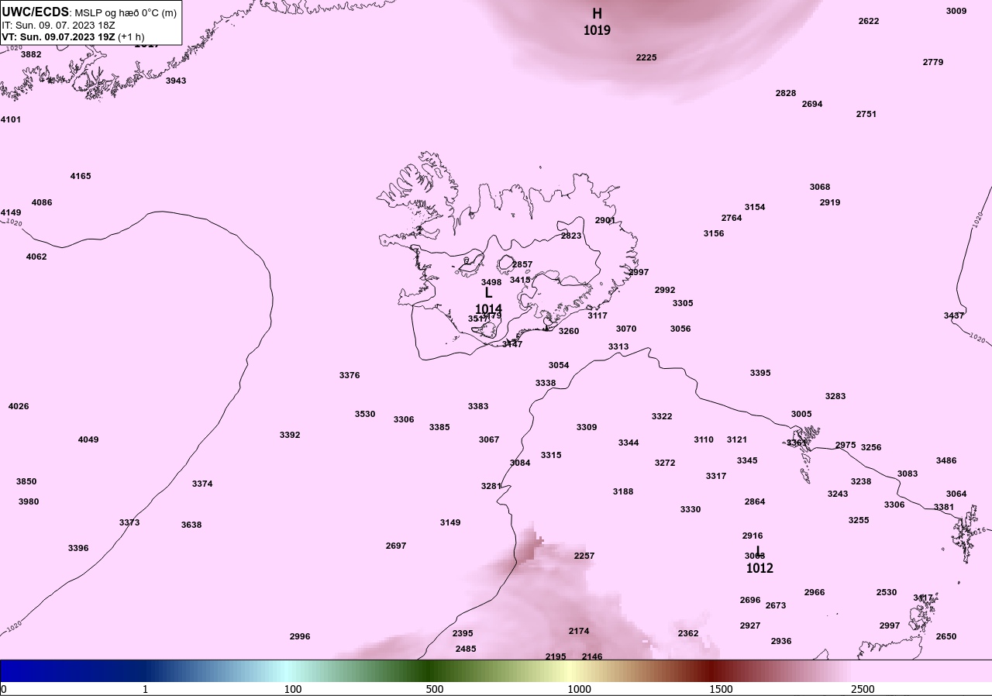The width and height of the screenshot is (992, 696).
Task: Click the 1500 tick on color scale
Action: point(721,689)
